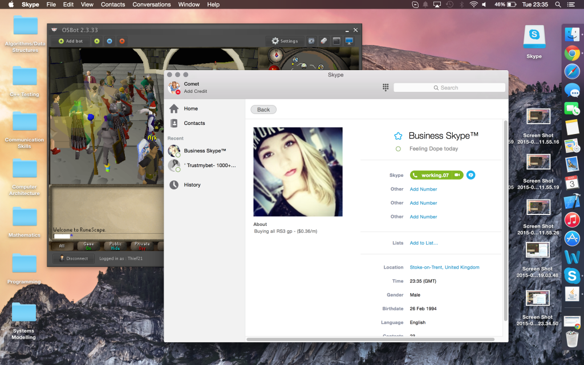584x365 pixels.
Task: Open iTunes from the Dock
Action: pos(572,220)
